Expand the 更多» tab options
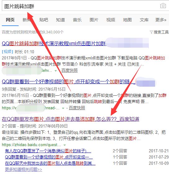This screenshot has width=169, height=174. pos(161,20)
